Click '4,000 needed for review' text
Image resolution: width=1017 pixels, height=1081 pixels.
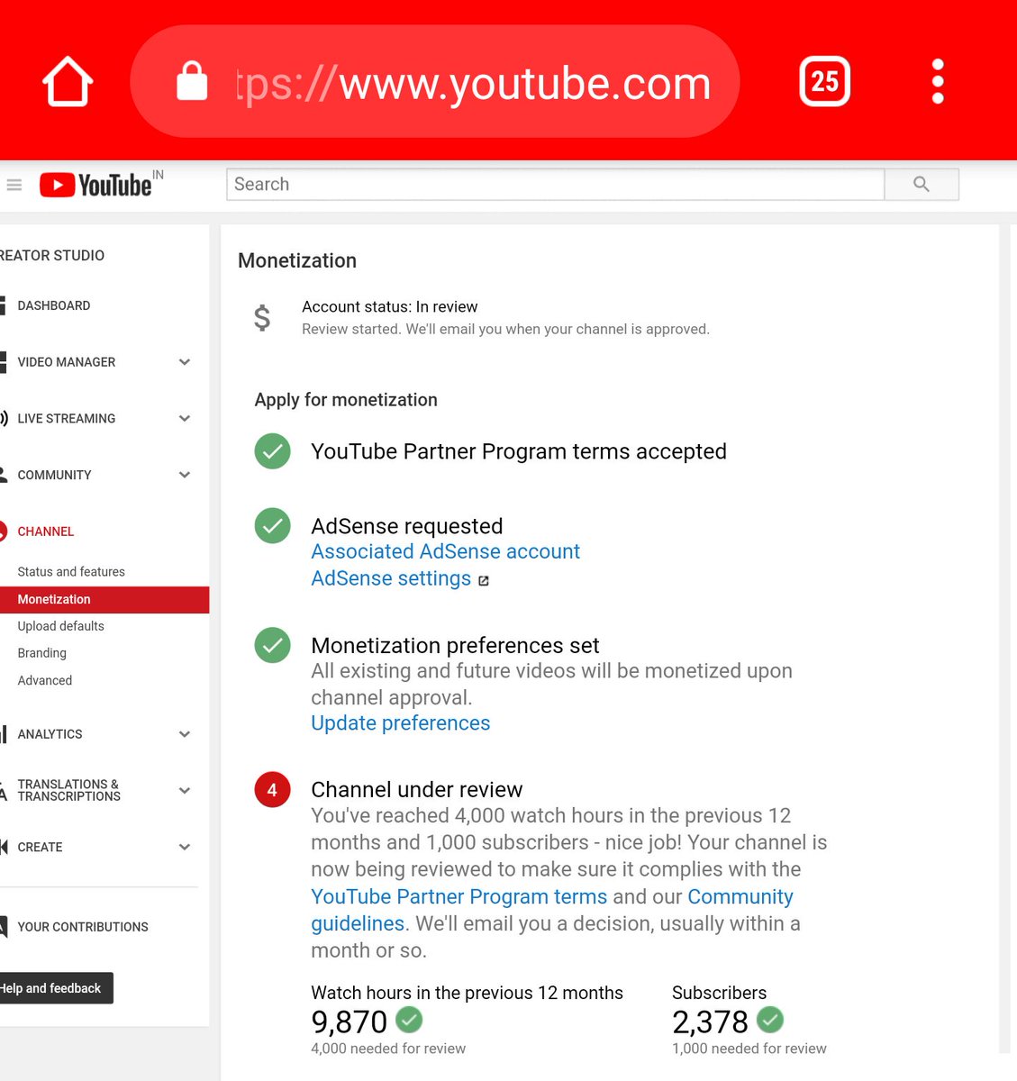coord(388,1049)
